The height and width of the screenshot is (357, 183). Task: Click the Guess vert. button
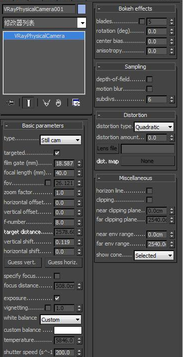pos(23,263)
